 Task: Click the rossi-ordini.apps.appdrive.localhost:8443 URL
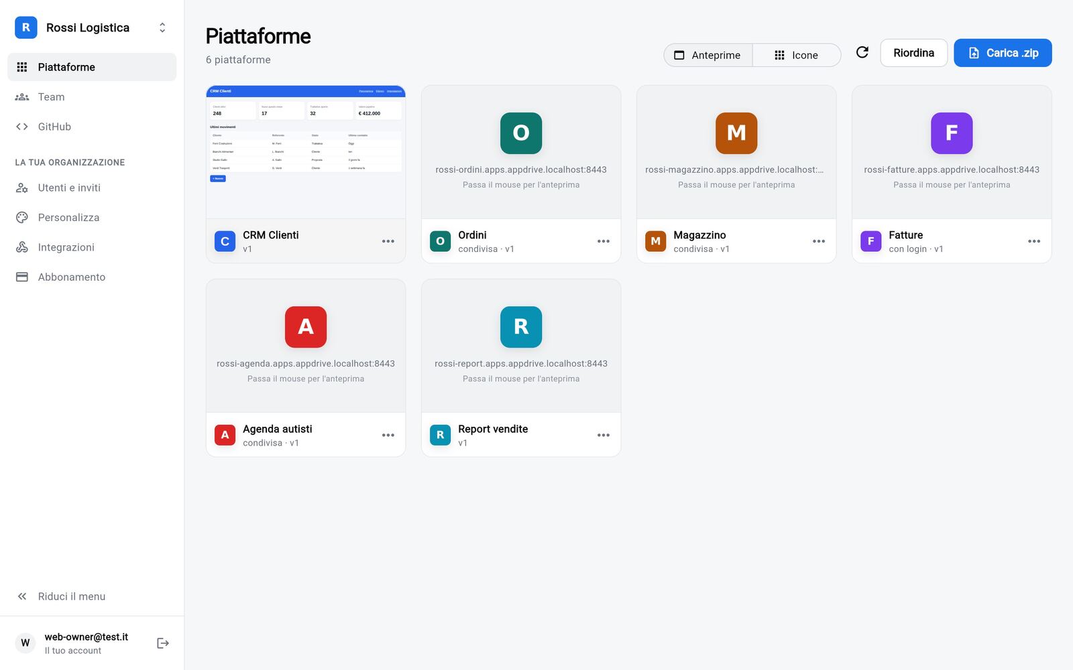[521, 170]
